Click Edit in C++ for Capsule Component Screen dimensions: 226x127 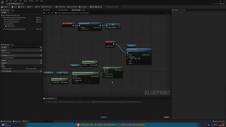click(39, 18)
